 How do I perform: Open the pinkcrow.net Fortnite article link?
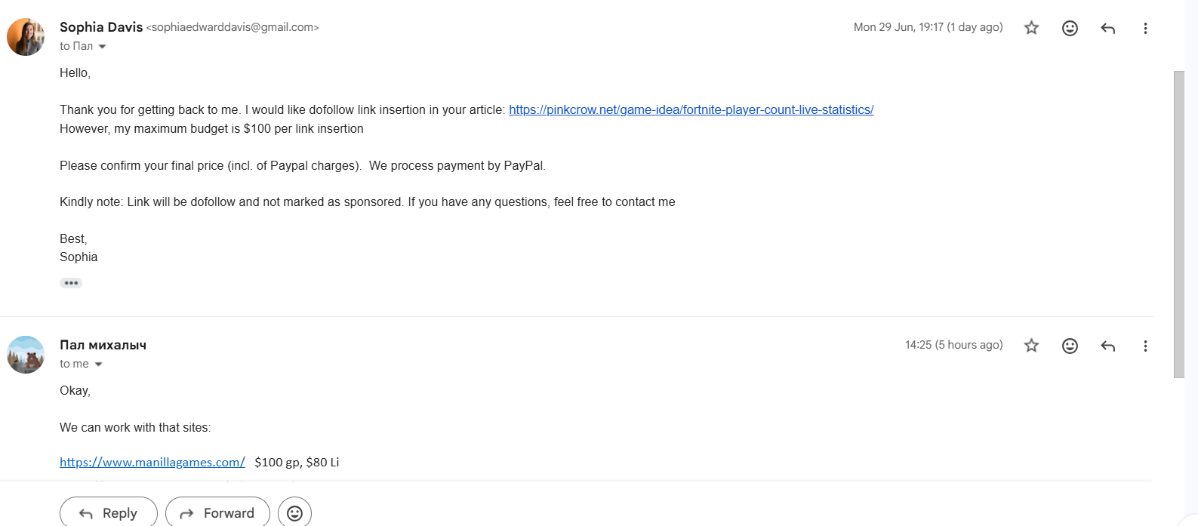click(691, 109)
